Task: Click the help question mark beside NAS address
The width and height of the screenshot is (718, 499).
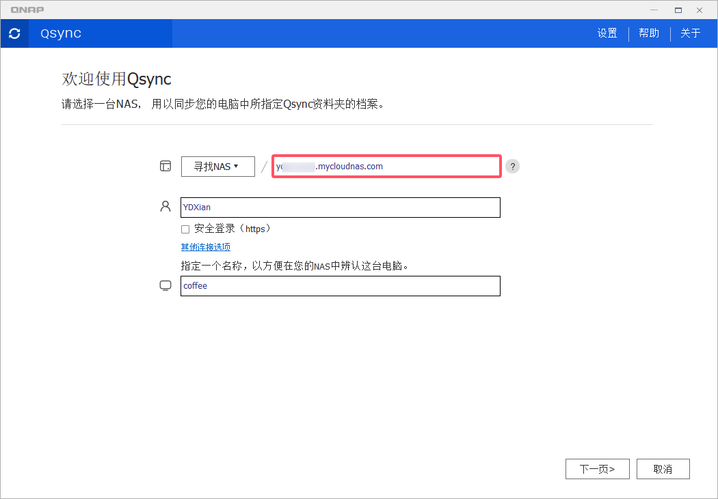Action: coord(512,167)
